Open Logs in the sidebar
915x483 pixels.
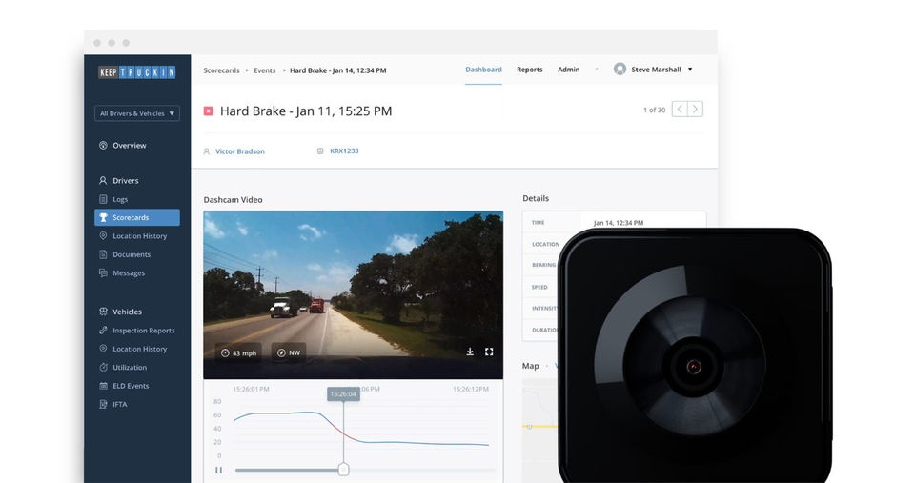(120, 199)
